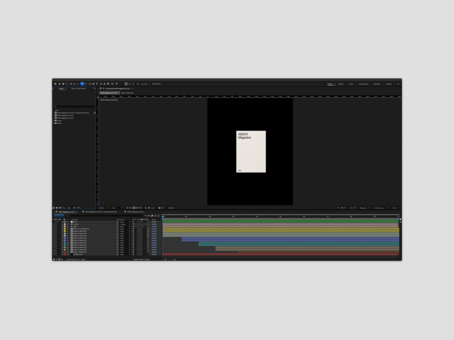Viewport: 454px width, 340px height.
Task: Select the Type text tool
Action: coord(97,84)
